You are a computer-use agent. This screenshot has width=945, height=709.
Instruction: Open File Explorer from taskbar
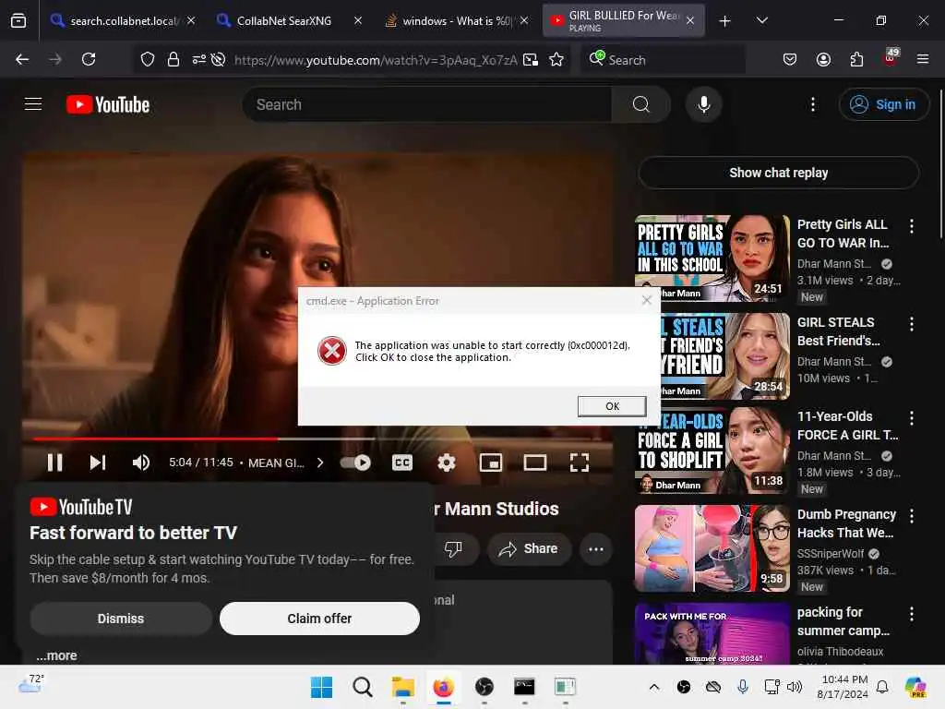tap(402, 687)
